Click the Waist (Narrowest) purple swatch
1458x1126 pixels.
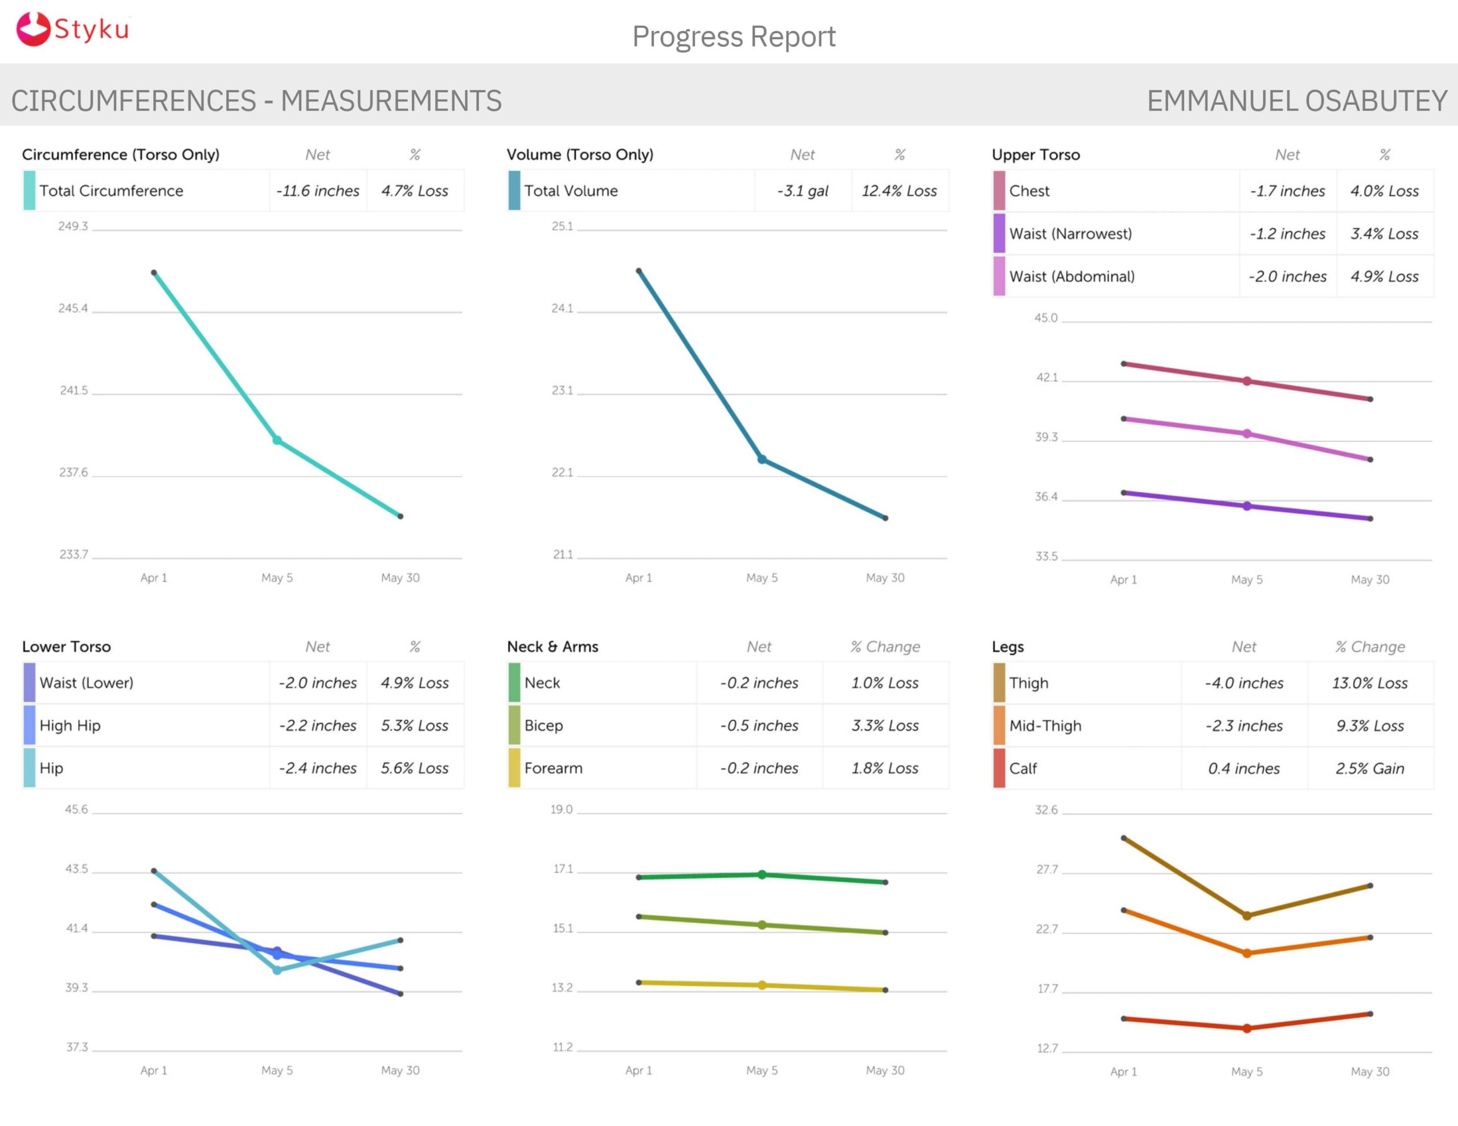coord(1000,233)
